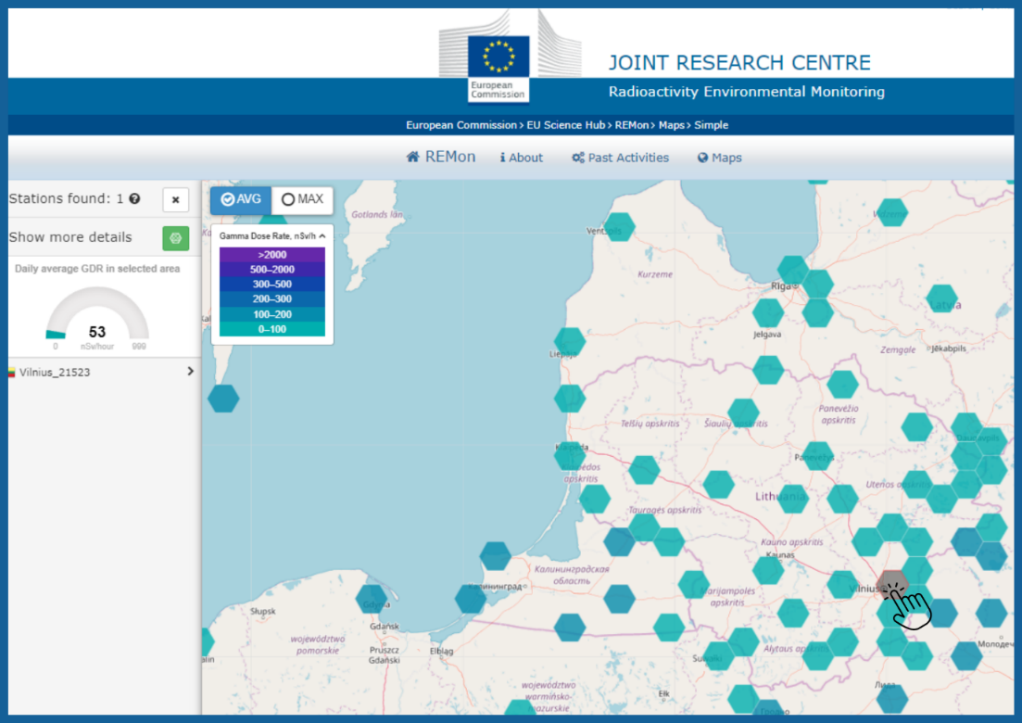This screenshot has width=1022, height=723.
Task: Select the AVG radio option
Action: pos(241,199)
